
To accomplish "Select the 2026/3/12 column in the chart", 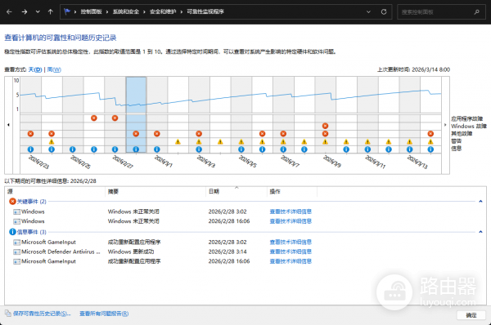I will coord(389,114).
